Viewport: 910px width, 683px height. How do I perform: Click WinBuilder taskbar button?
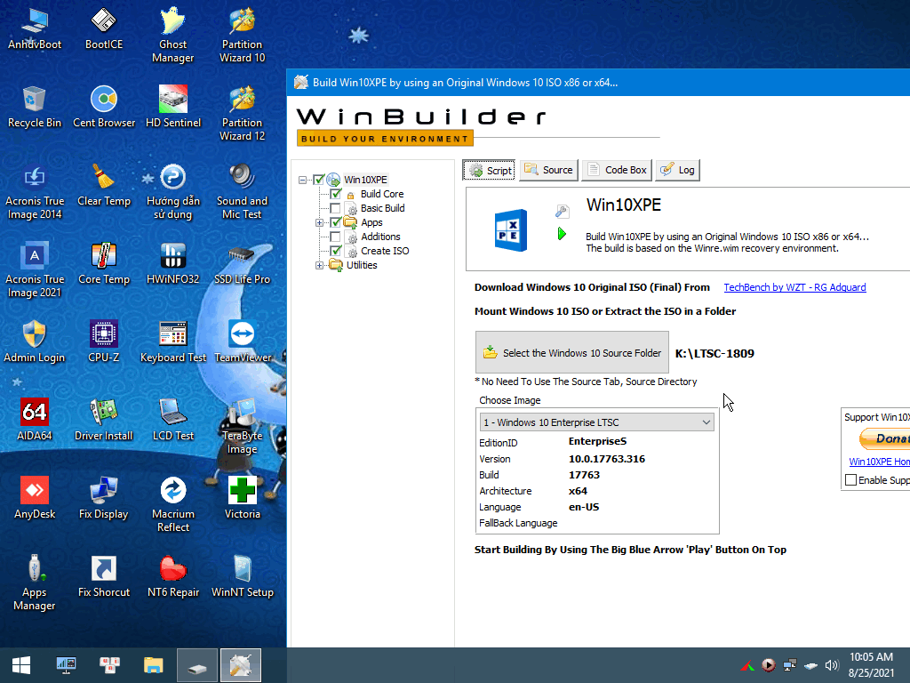tap(241, 665)
